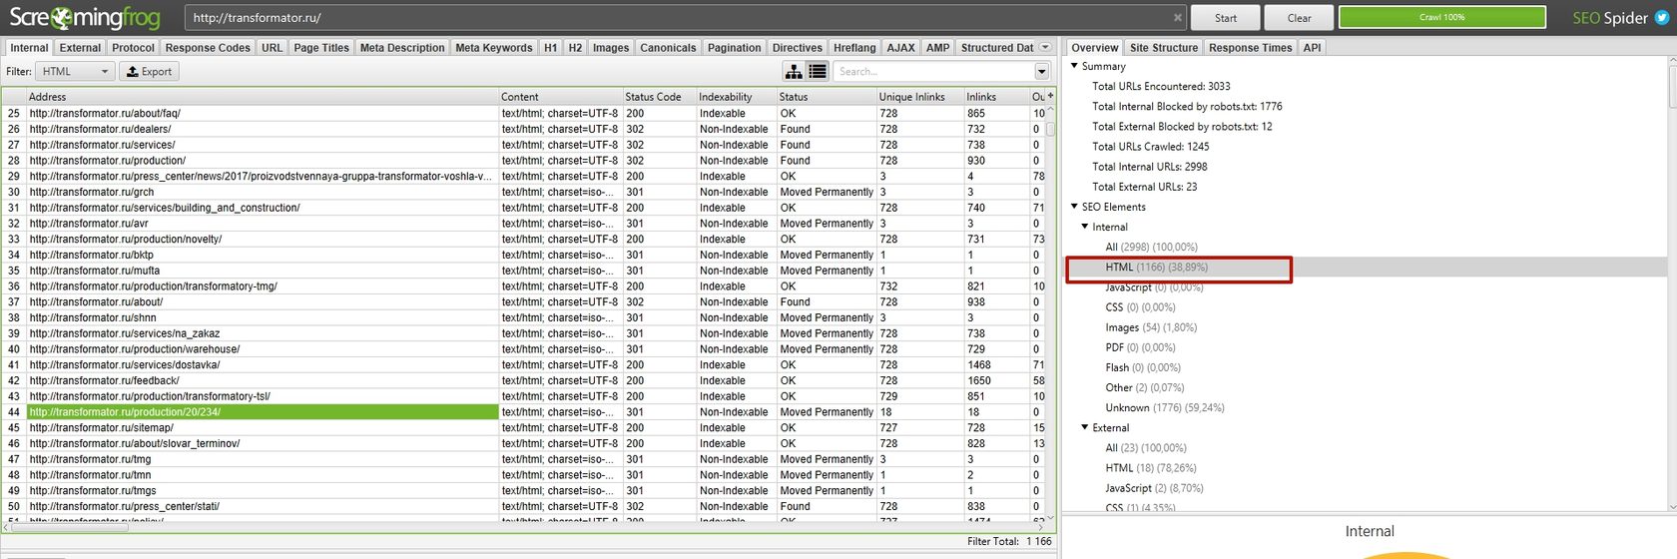Viewport: 1677px width, 559px height.
Task: Click the Start crawl button
Action: click(x=1226, y=18)
